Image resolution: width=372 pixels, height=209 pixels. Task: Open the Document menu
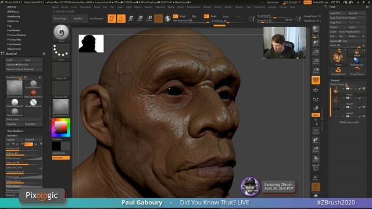pyautogui.click(x=85, y=7)
